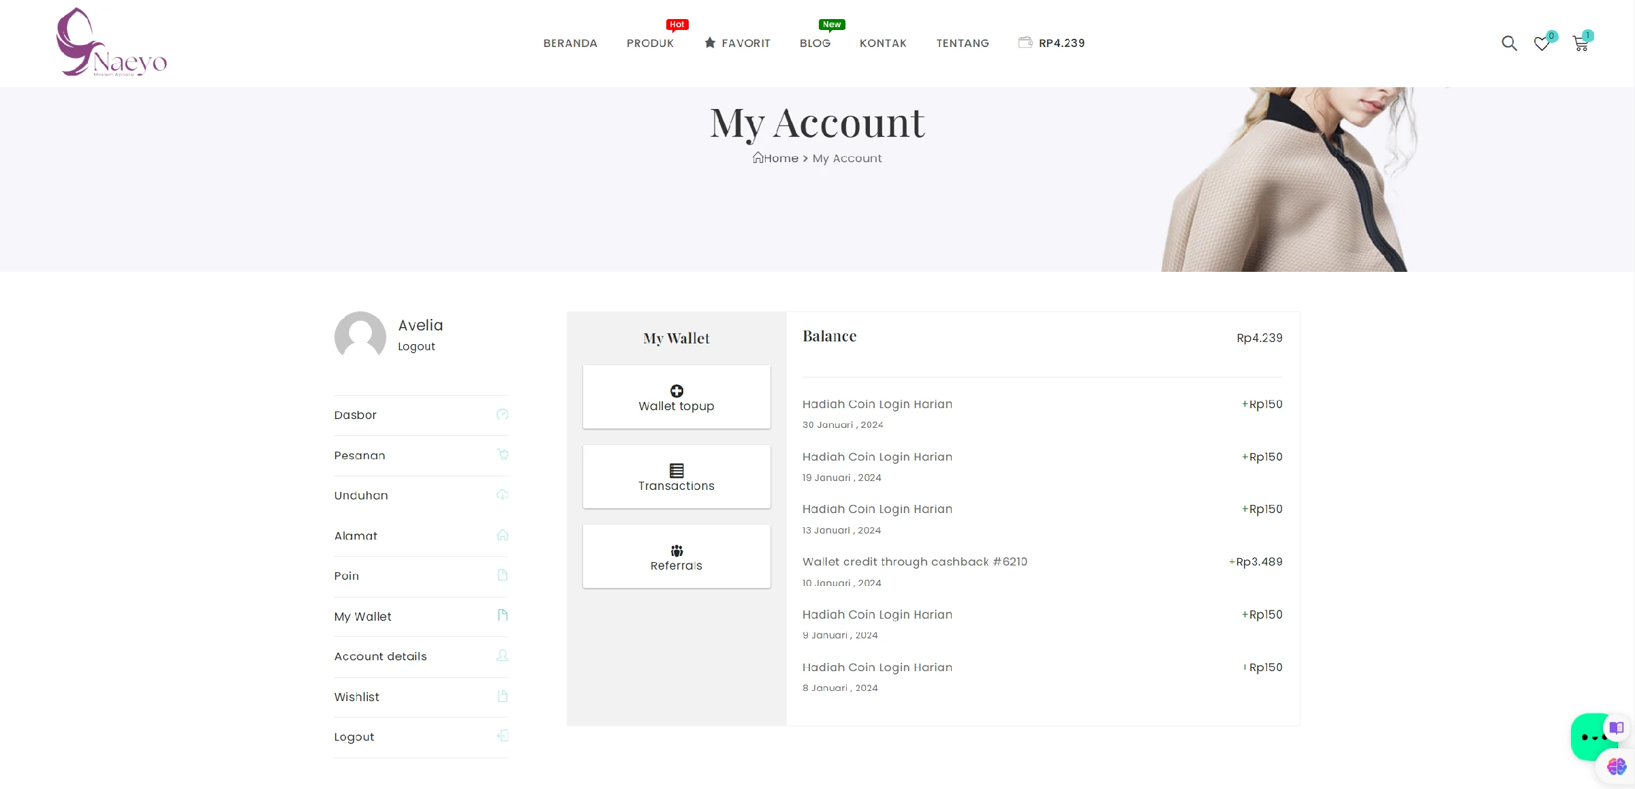
Task: Click Logout under Avelia's name
Action: pos(416,346)
